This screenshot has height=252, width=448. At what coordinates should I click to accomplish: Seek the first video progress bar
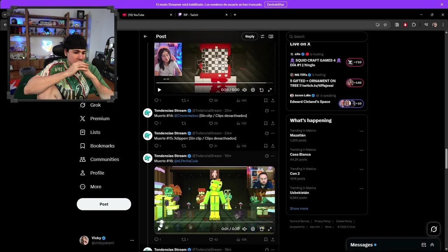pos(215,83)
